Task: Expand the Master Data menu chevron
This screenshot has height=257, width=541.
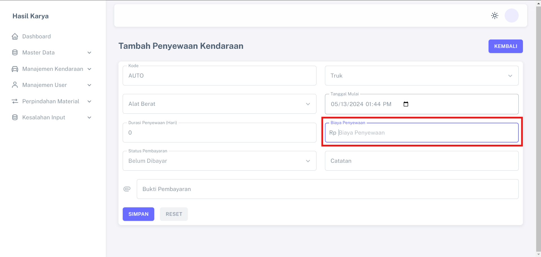Action: click(x=89, y=53)
